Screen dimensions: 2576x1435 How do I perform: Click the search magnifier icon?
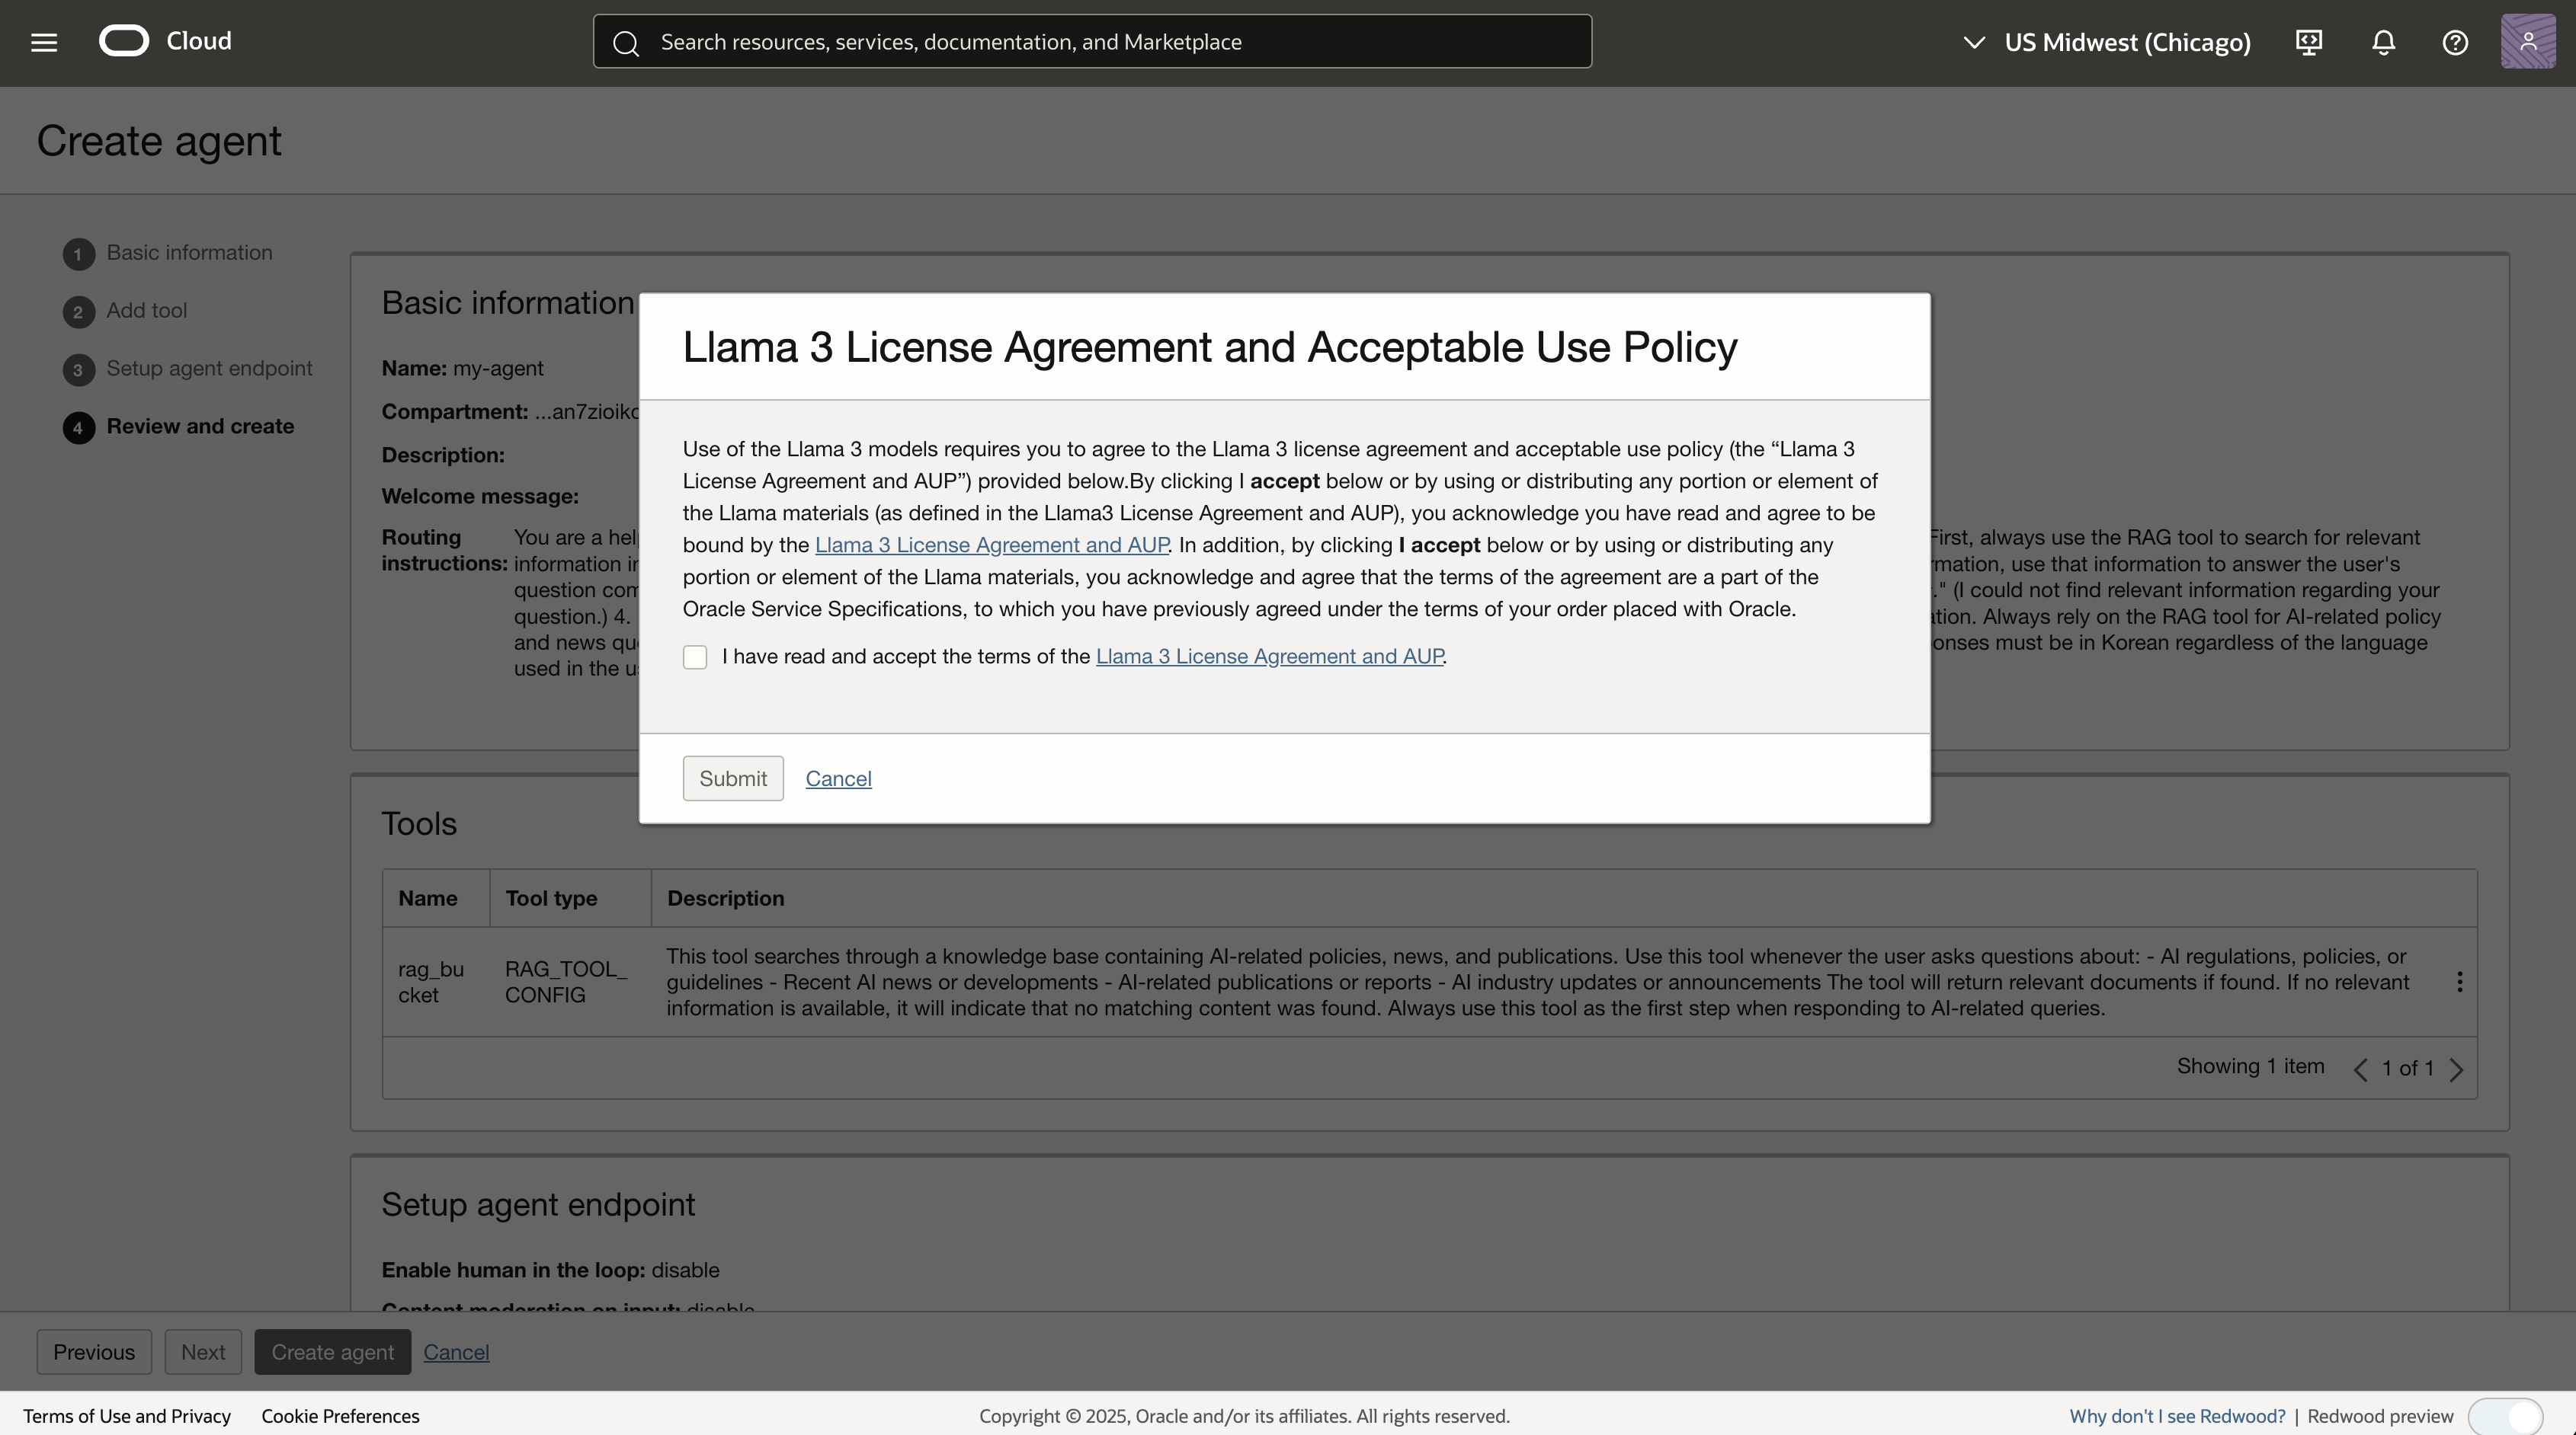pos(626,43)
